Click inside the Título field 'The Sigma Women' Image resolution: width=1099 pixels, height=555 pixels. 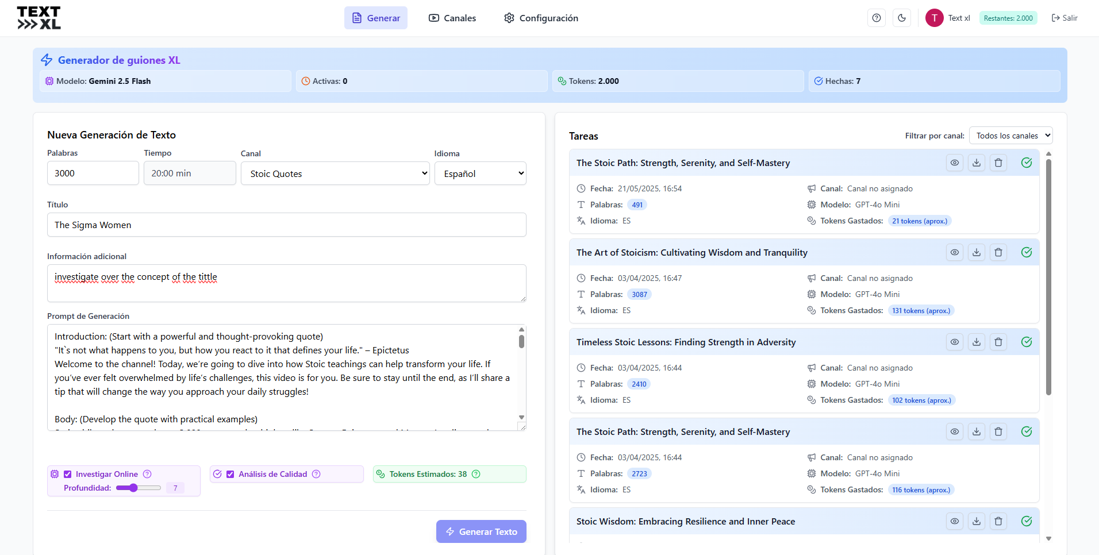click(x=286, y=225)
